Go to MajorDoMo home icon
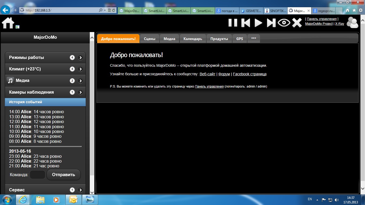Viewport: 365px width, 205px height. [x=8, y=23]
